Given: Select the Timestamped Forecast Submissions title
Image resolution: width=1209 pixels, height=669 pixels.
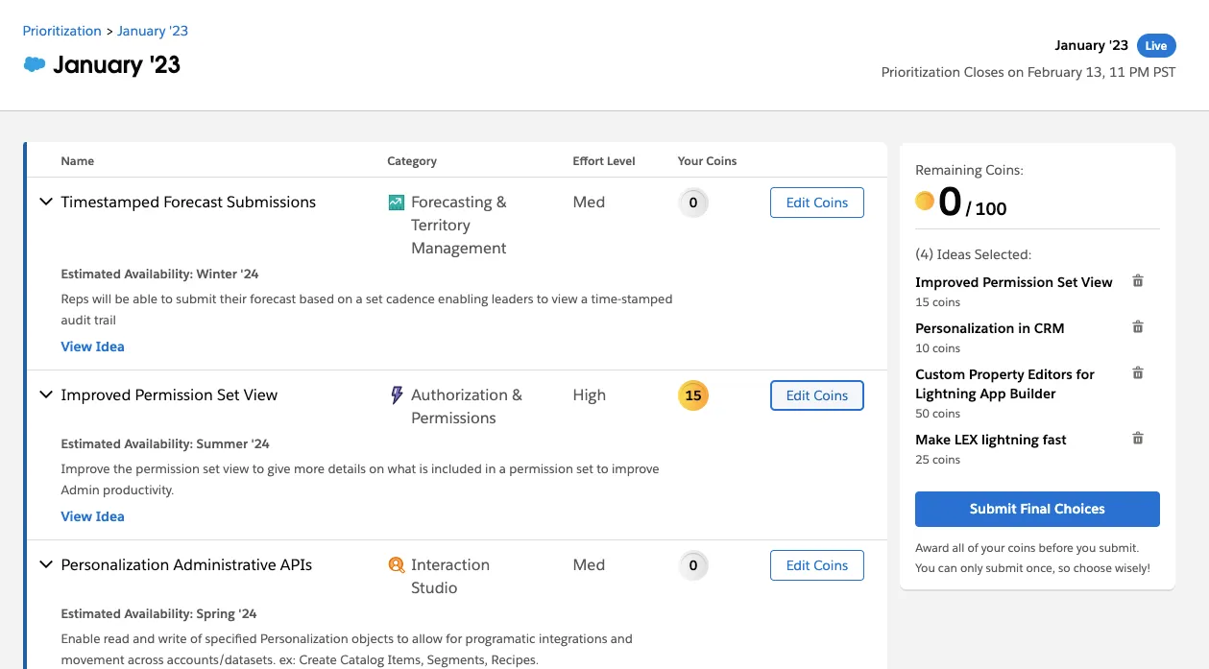Looking at the screenshot, I should (x=188, y=203).
